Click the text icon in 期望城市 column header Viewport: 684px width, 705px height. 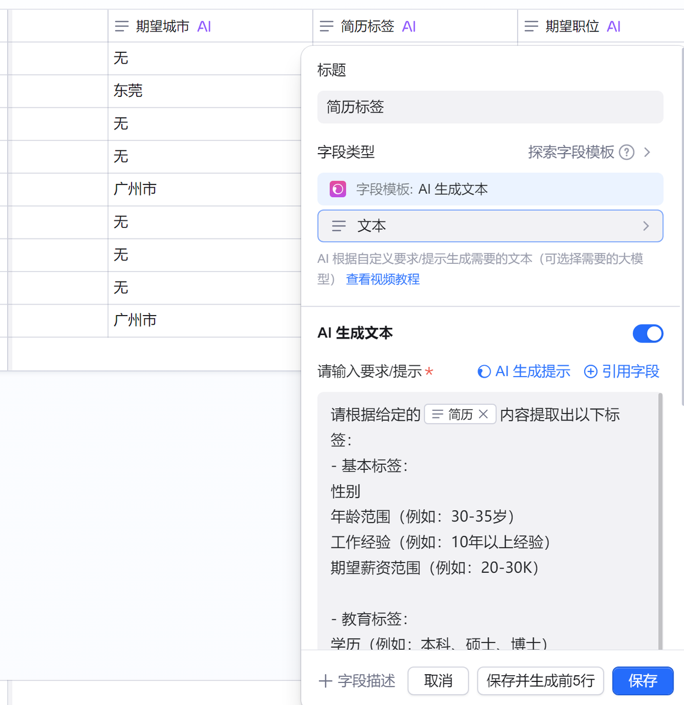tap(122, 26)
